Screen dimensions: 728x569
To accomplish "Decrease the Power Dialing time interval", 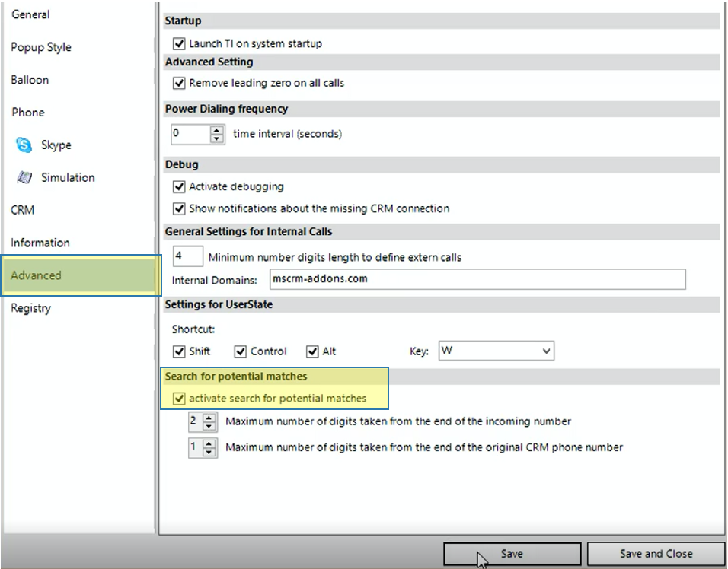I will pos(218,138).
